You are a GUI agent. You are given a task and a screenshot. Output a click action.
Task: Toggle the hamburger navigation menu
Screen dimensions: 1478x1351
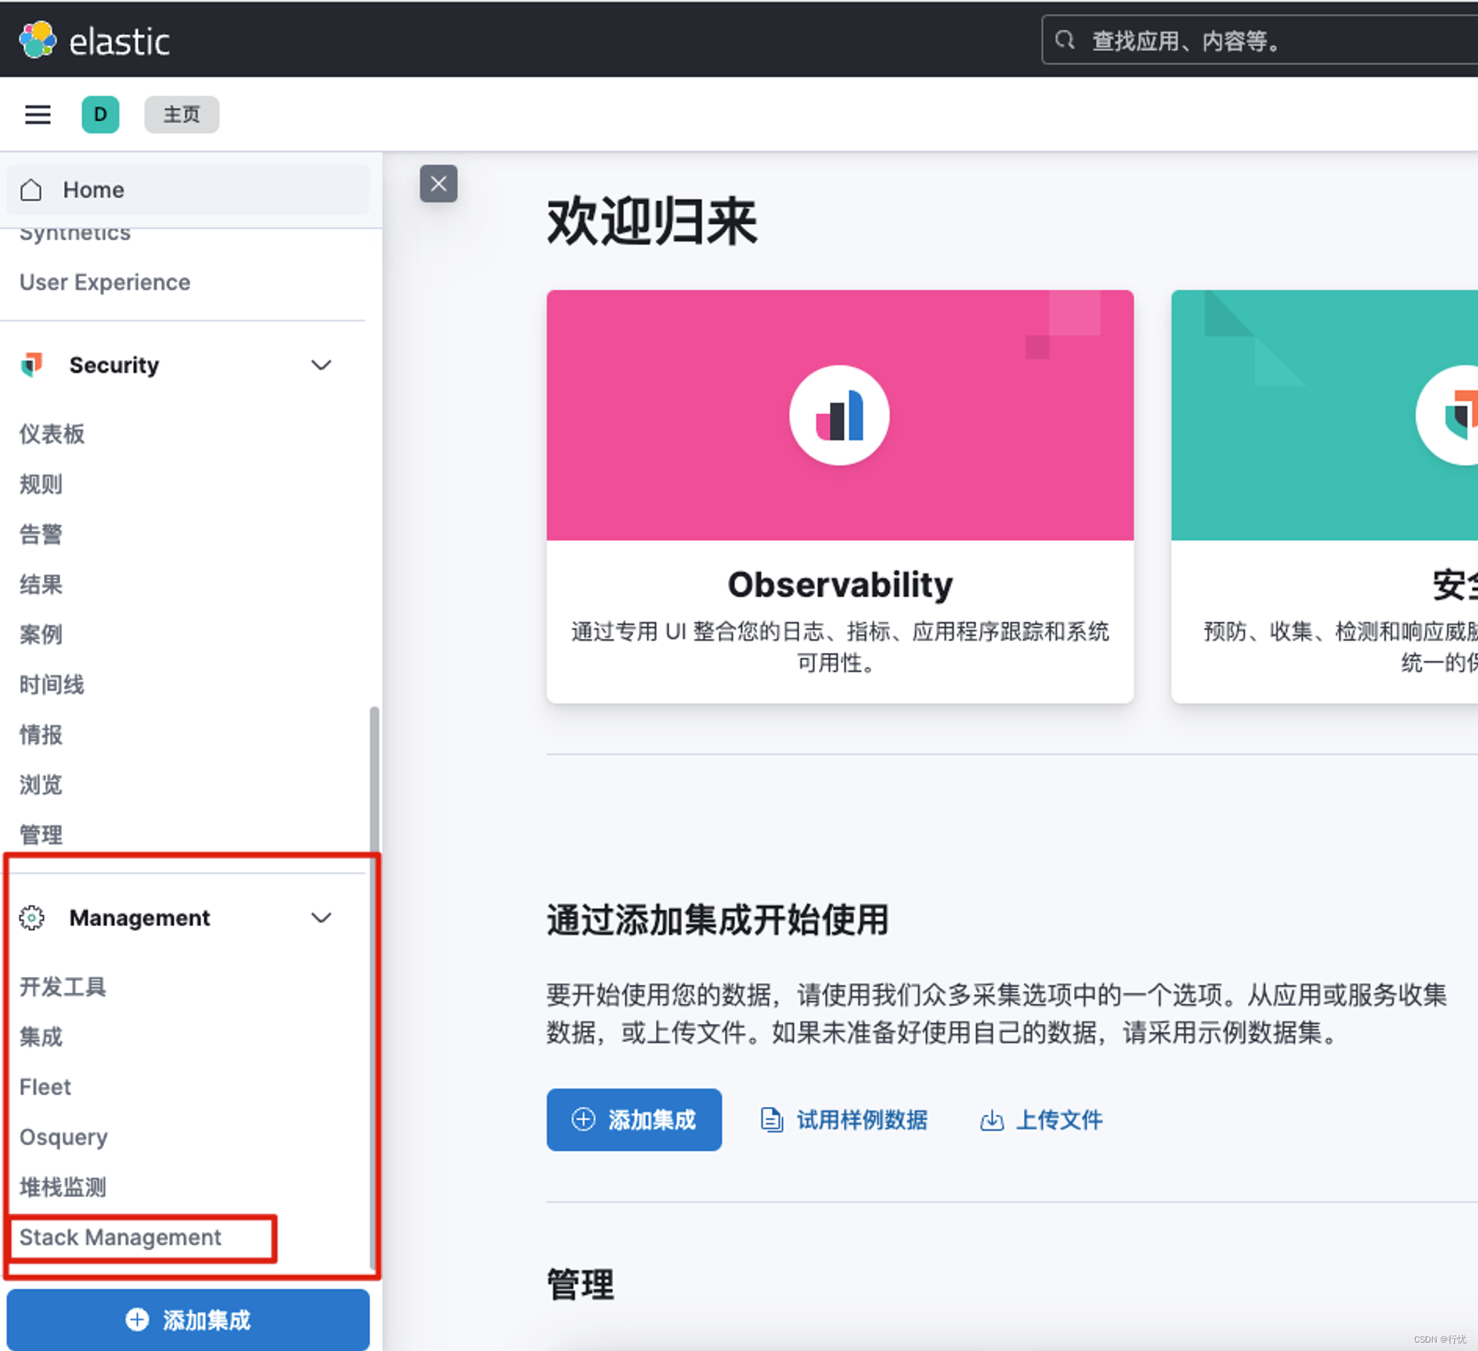click(x=38, y=115)
